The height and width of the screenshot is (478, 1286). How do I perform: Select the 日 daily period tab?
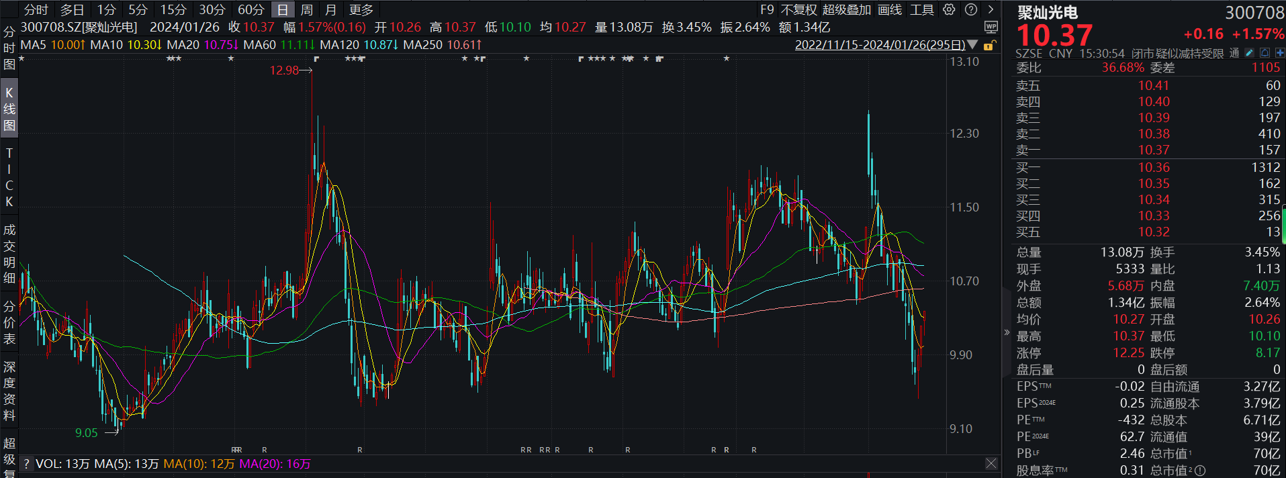tap(283, 9)
